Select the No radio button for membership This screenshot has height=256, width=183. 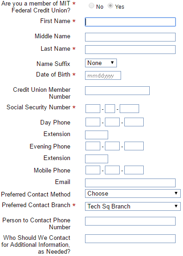point(91,6)
